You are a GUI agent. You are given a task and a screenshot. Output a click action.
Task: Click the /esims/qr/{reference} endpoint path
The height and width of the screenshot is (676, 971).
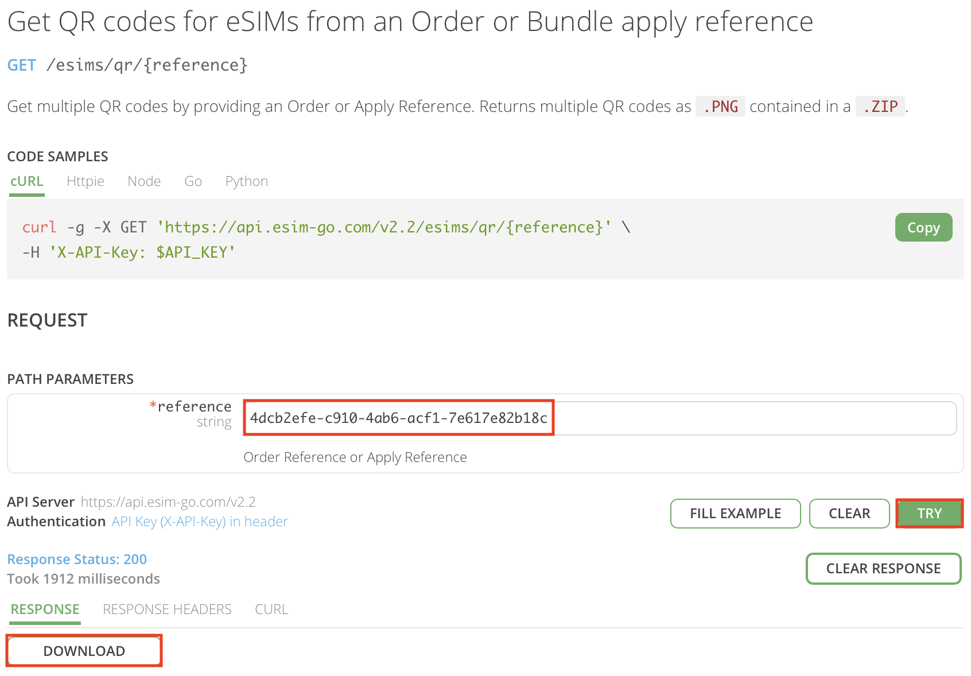click(x=147, y=65)
